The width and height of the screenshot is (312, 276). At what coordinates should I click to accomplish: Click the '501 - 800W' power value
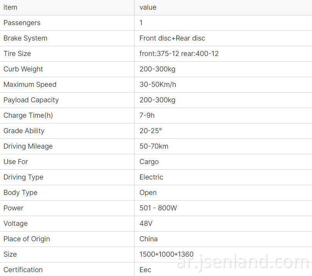pyautogui.click(x=158, y=208)
